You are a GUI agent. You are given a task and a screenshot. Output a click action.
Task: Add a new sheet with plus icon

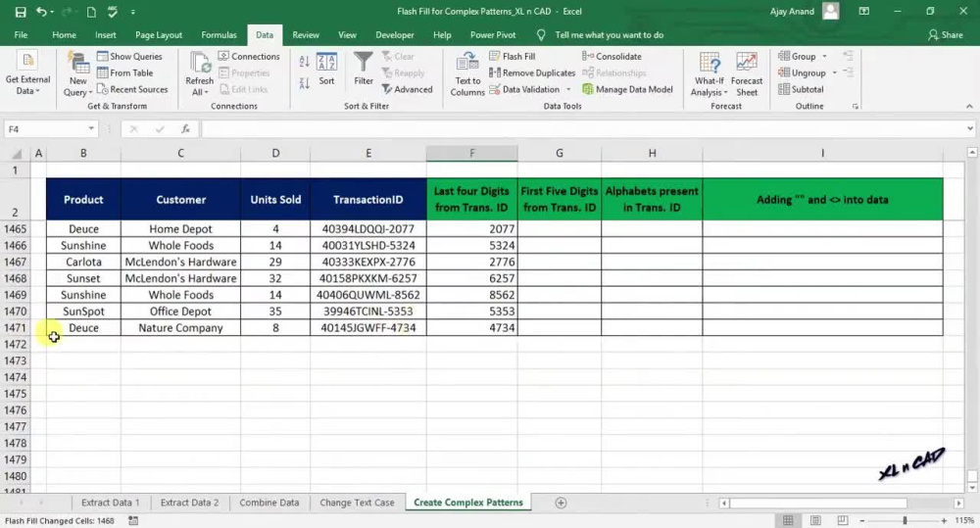(x=561, y=503)
